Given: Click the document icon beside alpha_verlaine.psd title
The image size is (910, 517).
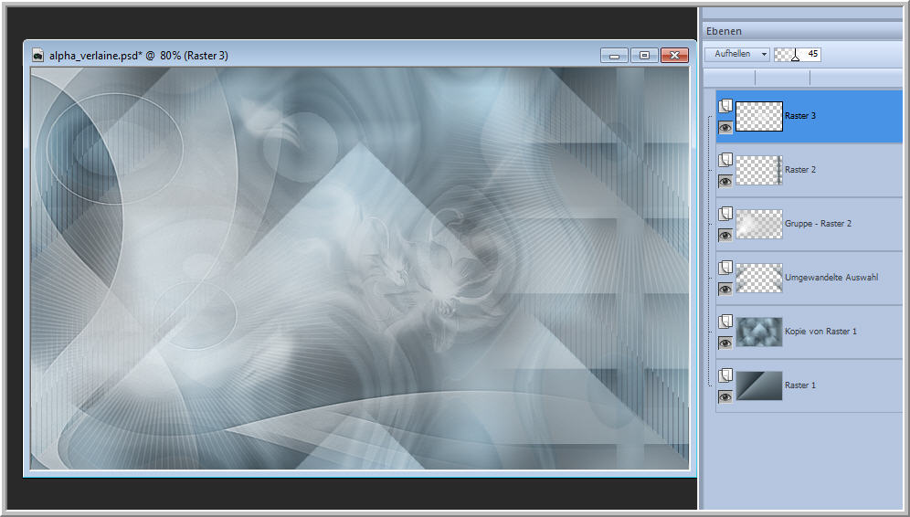Looking at the screenshot, I should click(37, 56).
